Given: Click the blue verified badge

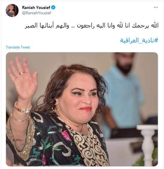Looking at the screenshot, I should click(53, 7).
